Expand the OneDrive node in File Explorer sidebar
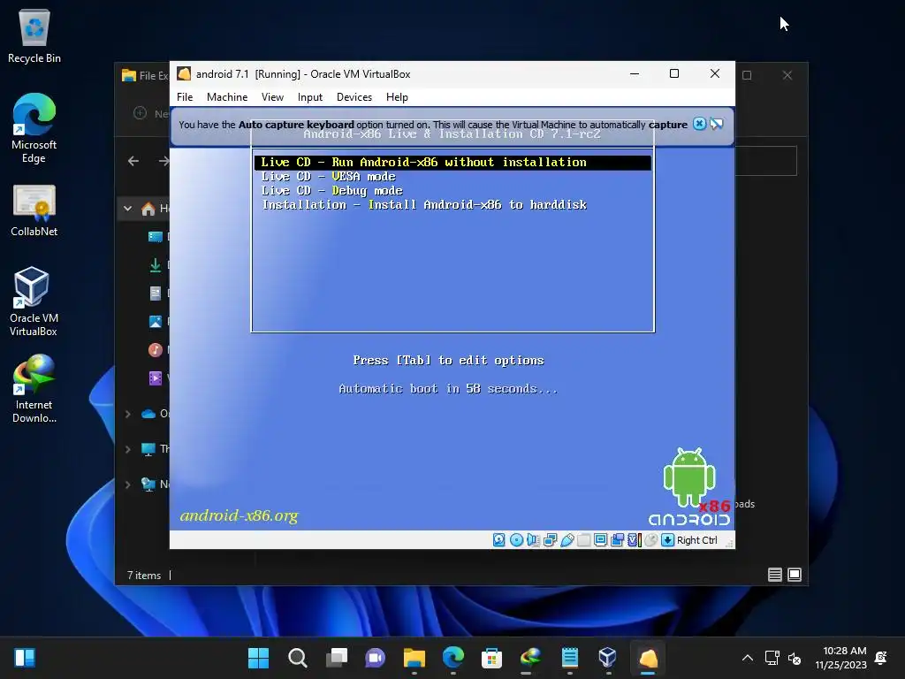This screenshot has width=905, height=679. 127,414
